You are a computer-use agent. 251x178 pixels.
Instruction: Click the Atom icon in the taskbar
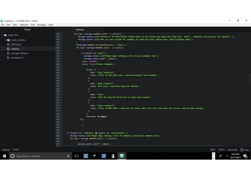coord(122,156)
